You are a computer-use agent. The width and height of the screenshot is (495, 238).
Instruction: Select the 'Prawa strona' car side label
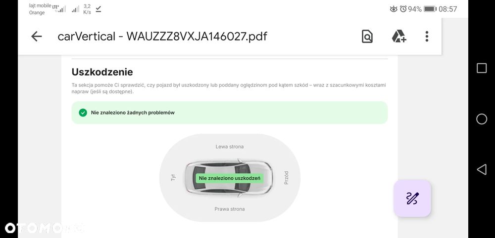[x=230, y=209]
